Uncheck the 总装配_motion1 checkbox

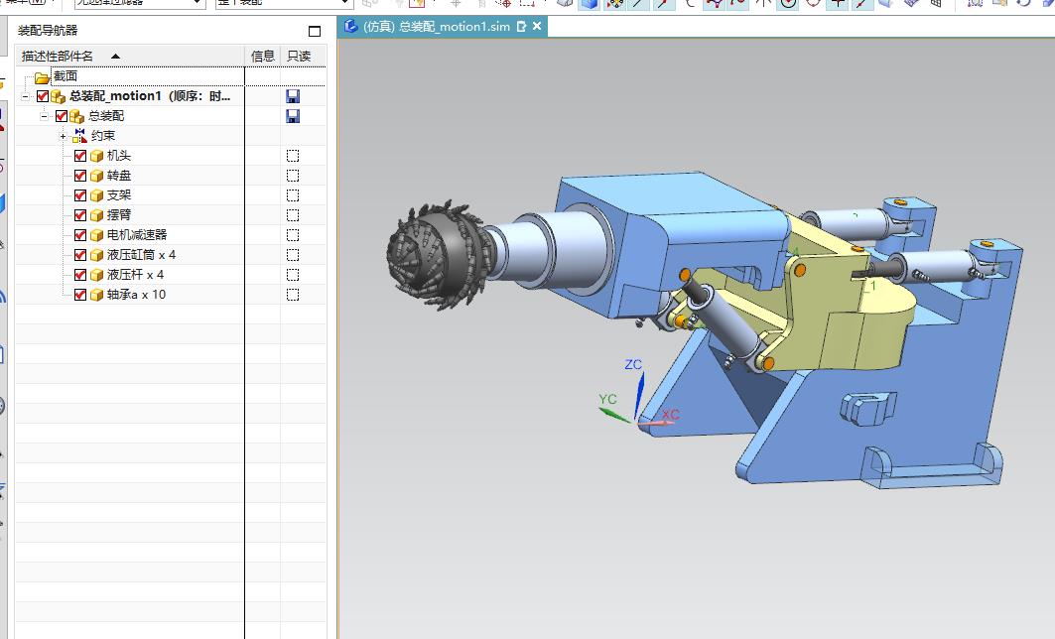click(x=43, y=96)
